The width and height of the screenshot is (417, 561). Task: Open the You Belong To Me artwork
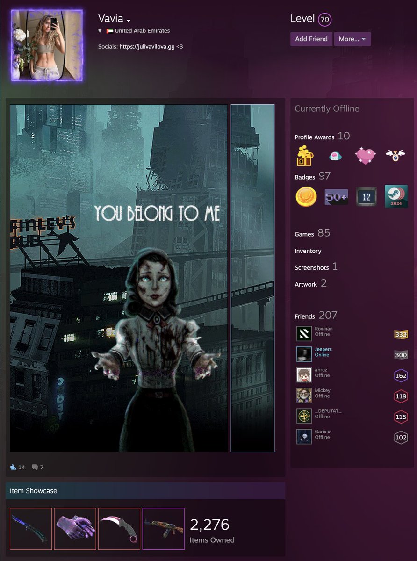point(119,278)
